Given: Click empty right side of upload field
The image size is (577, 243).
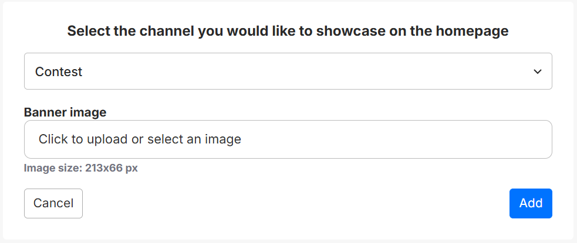Looking at the screenshot, I should (x=440, y=139).
